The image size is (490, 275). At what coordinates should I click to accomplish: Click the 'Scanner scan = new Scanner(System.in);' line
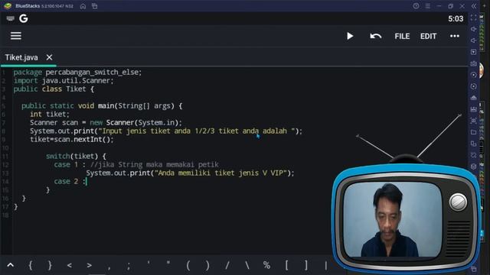click(106, 122)
